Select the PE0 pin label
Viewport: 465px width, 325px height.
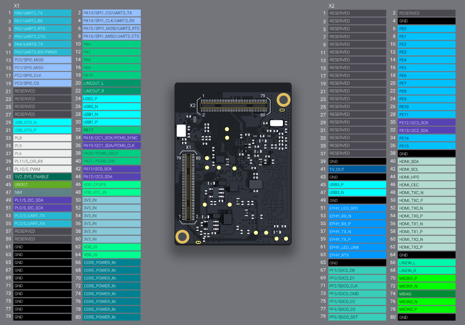427,29
